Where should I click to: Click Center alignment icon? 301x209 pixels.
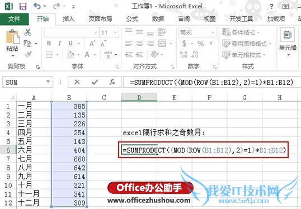click(x=139, y=44)
